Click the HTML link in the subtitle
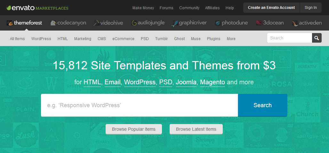 [92, 82]
